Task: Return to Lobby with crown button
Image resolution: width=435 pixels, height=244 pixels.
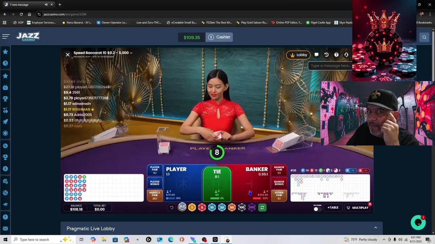Action: click(x=298, y=55)
